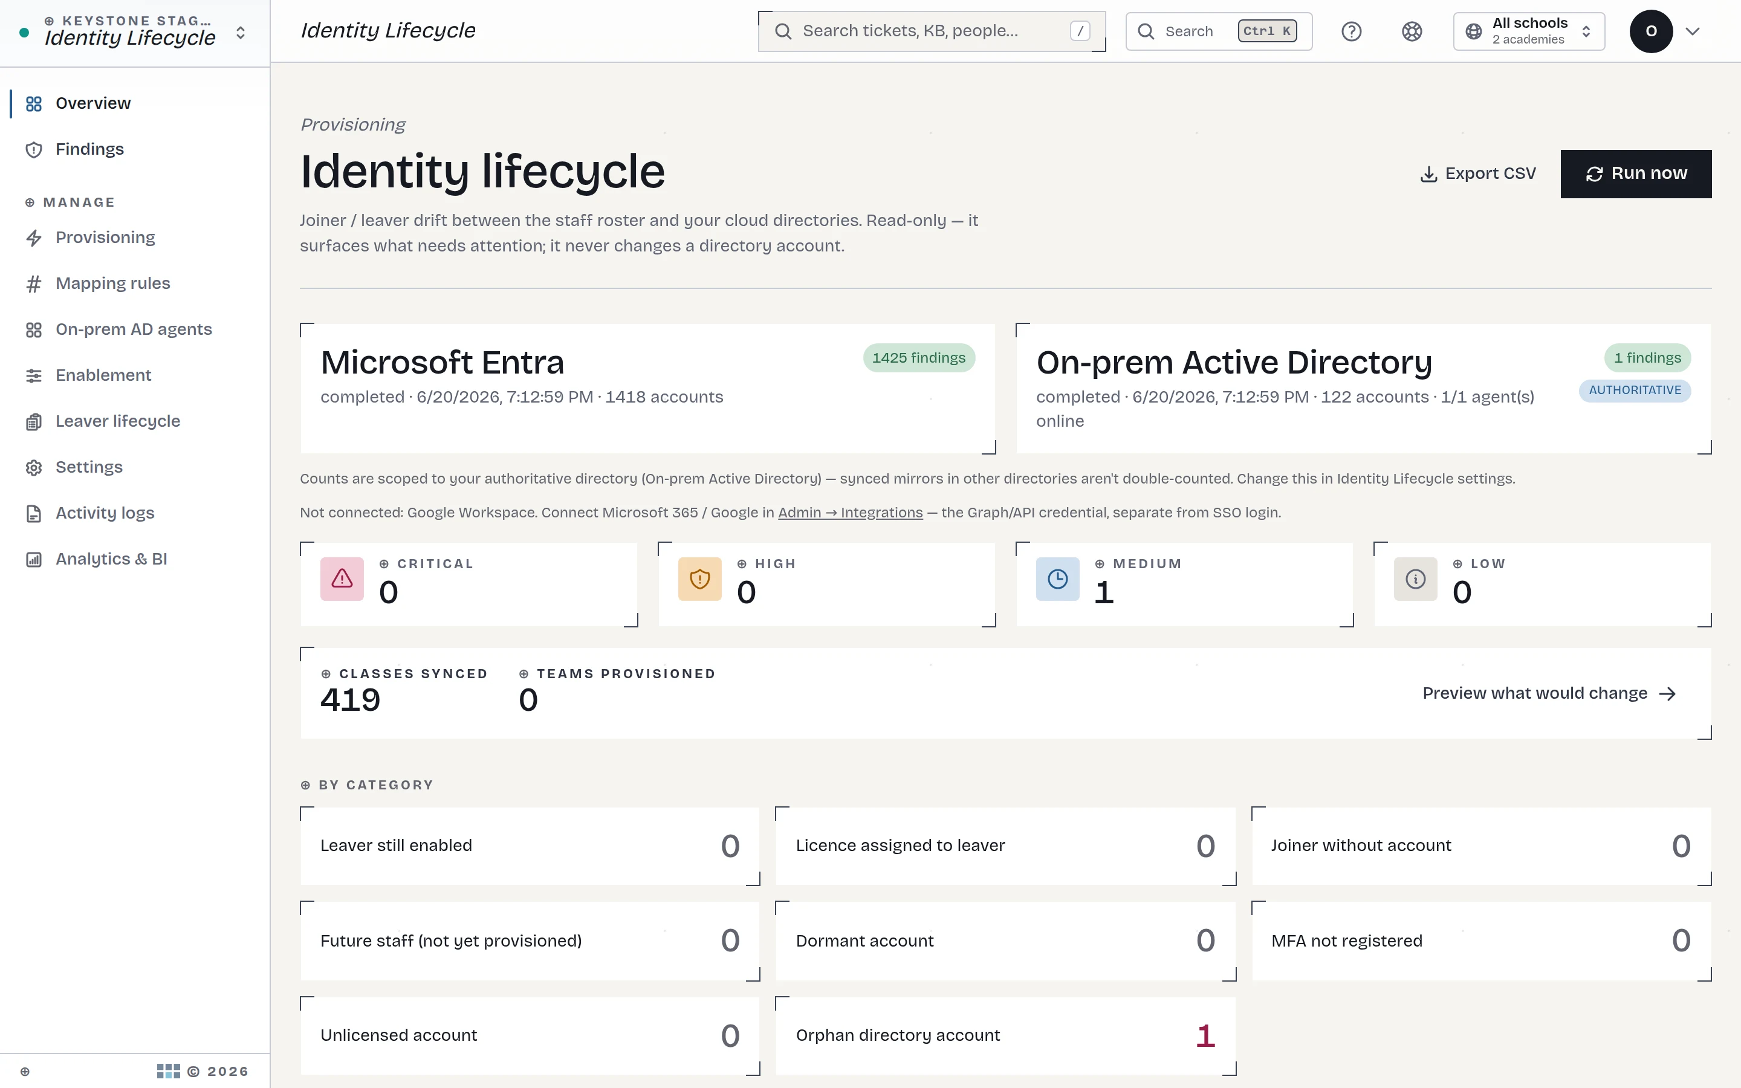The height and width of the screenshot is (1088, 1741).
Task: Click the apps grid icon in footer
Action: (168, 1072)
